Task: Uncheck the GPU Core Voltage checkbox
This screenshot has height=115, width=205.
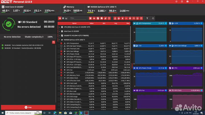Action: (61, 51)
